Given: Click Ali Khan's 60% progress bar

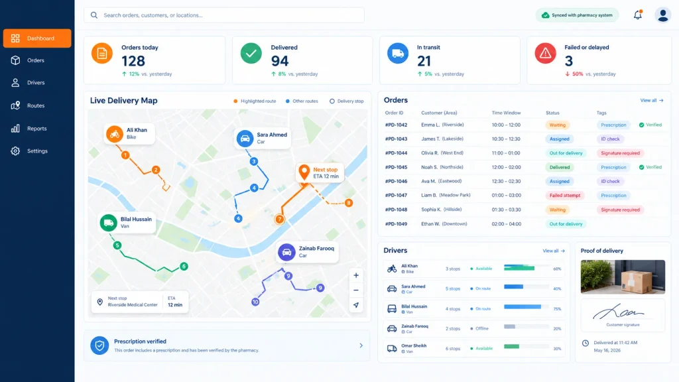Looking at the screenshot, I should click(x=526, y=268).
